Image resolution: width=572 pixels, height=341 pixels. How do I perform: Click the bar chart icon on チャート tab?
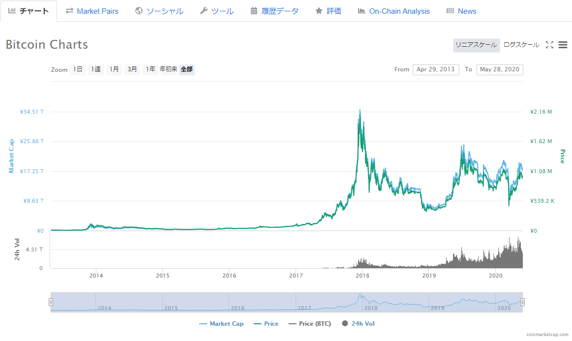click(x=12, y=11)
